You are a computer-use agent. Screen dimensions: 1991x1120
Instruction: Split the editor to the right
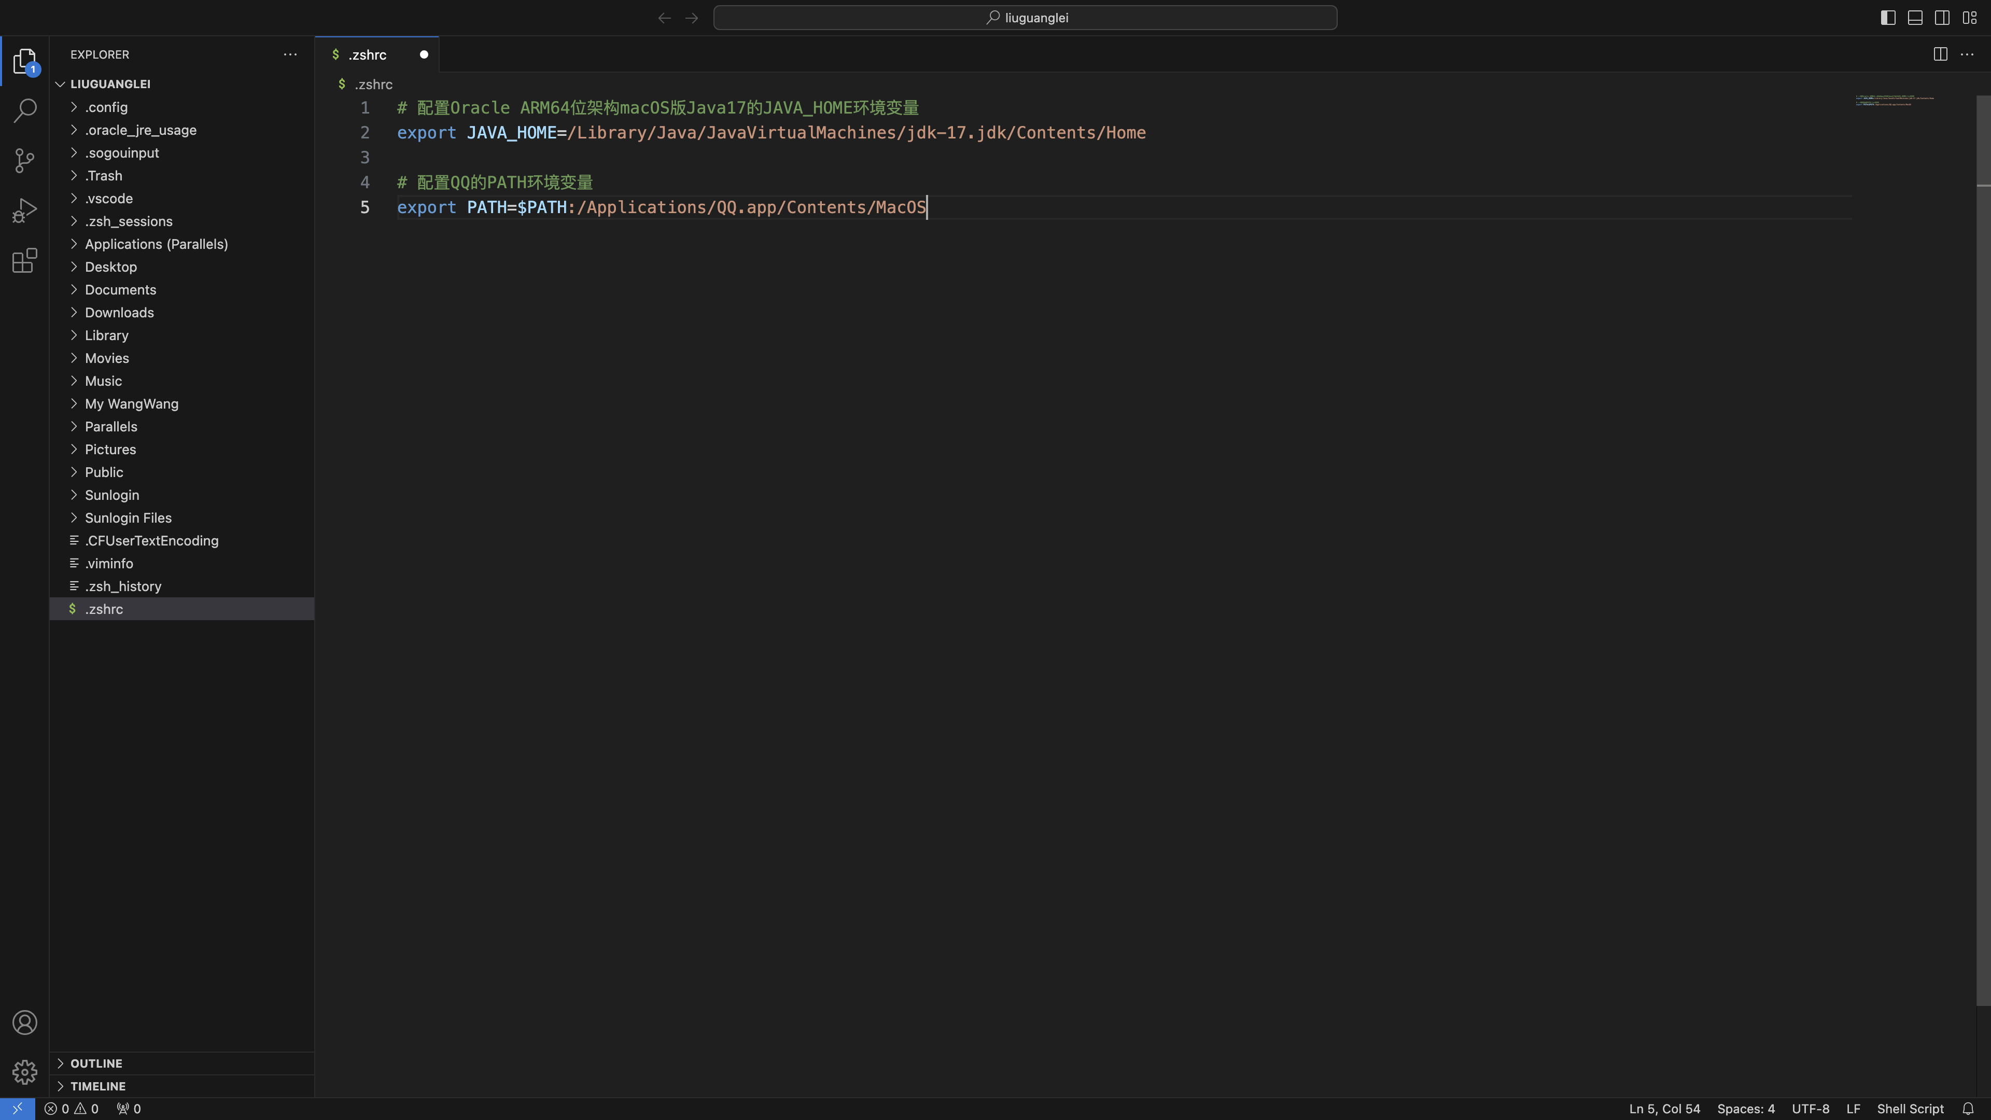click(1940, 54)
